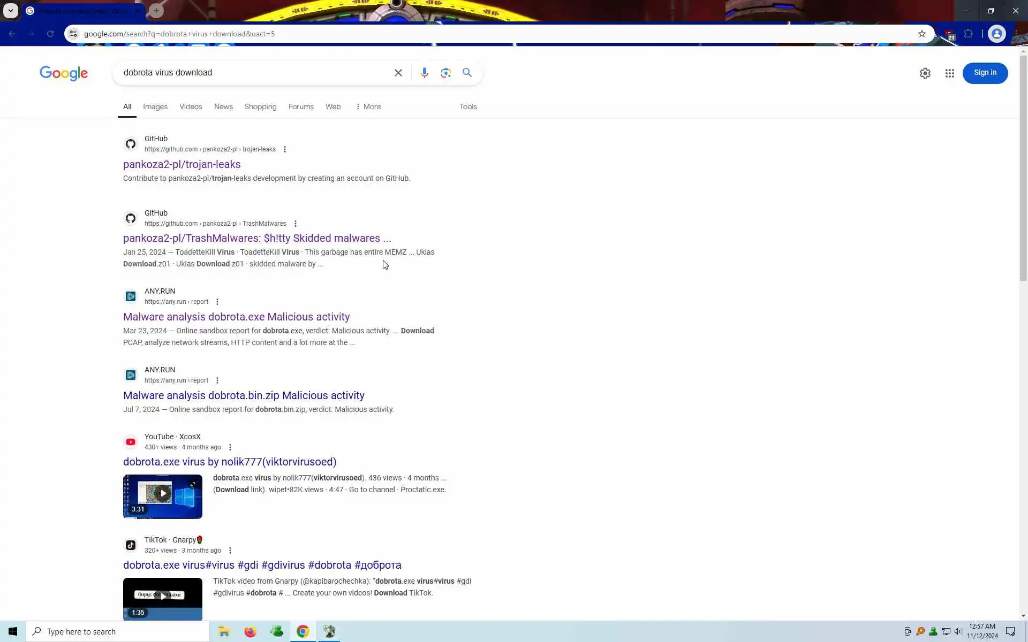This screenshot has width=1028, height=642.
Task: Open options for dobrota.bin.zip ANY.RUN result
Action: coord(217,380)
